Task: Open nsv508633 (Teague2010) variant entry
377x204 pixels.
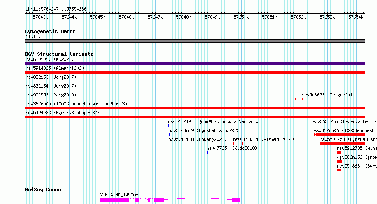Action: point(330,95)
